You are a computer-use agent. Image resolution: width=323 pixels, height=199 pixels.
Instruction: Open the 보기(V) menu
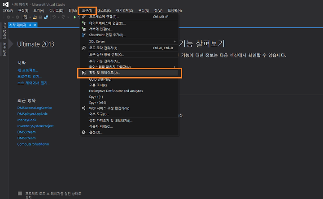tap(39, 11)
